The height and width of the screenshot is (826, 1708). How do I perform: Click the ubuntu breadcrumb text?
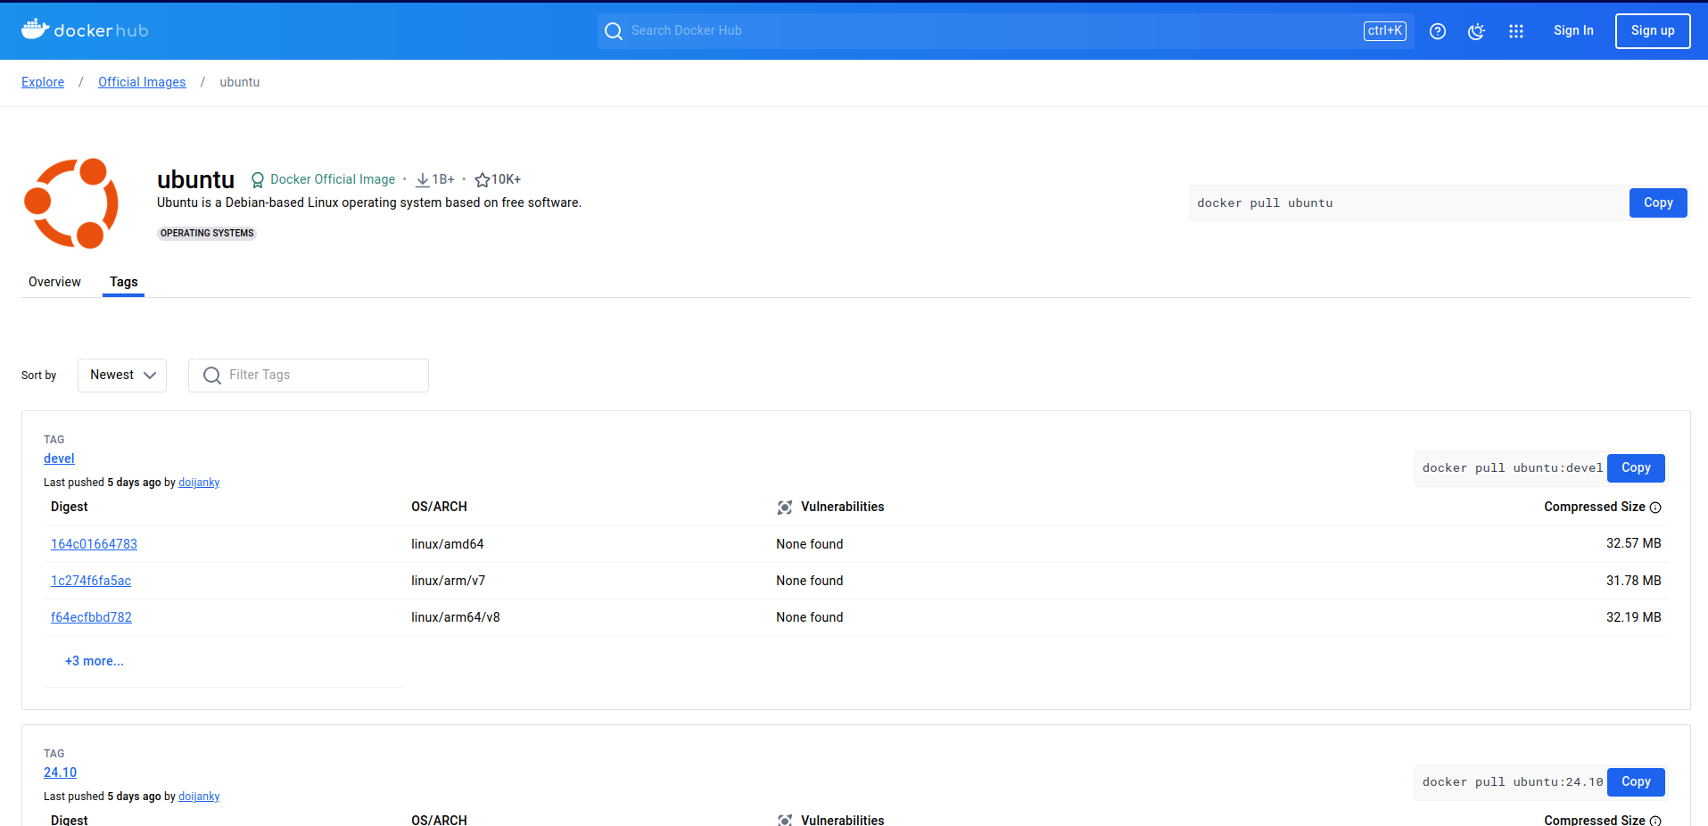click(x=240, y=82)
